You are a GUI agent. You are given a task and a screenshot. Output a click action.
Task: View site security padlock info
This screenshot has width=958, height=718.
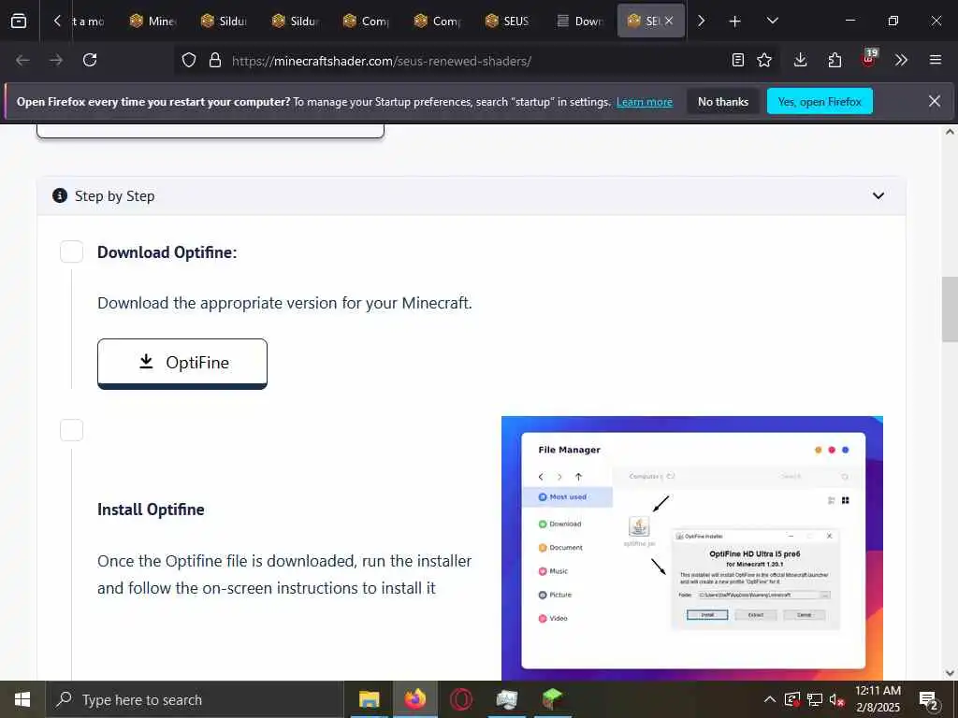(214, 60)
